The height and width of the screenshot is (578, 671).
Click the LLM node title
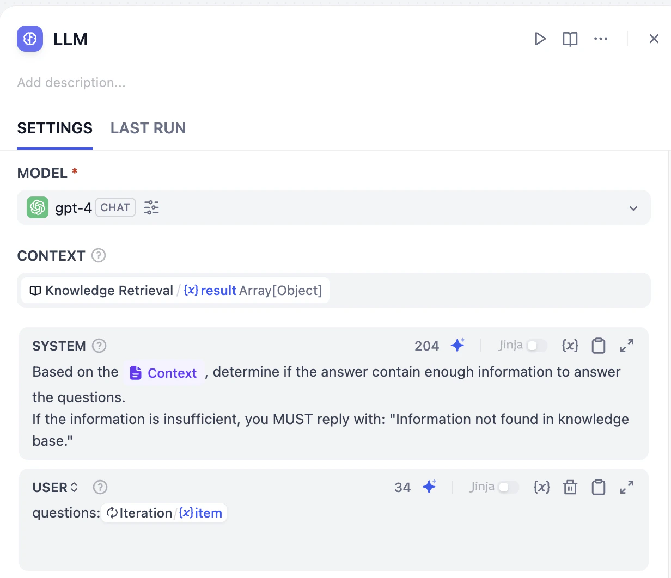[70, 39]
